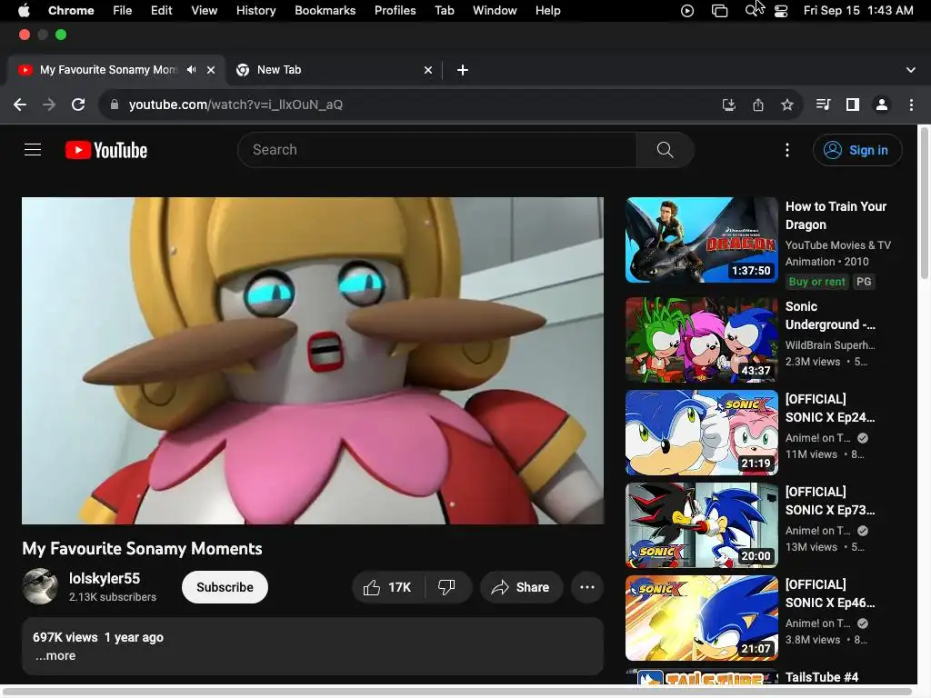Open lolskyler55 channel name link
This screenshot has width=931, height=698.
click(x=105, y=579)
